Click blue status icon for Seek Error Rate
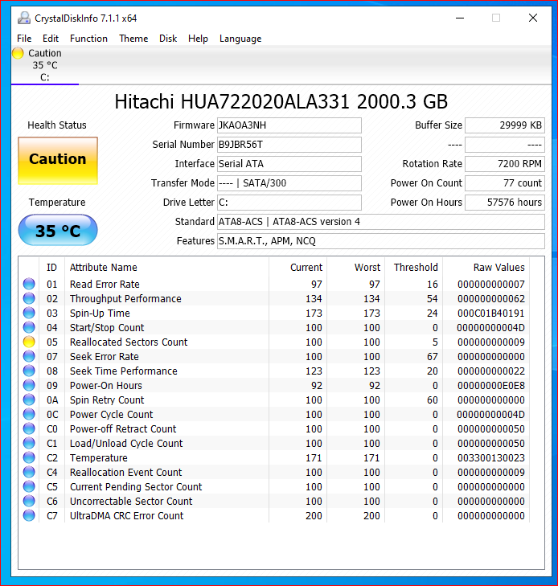The image size is (558, 586). point(29,356)
